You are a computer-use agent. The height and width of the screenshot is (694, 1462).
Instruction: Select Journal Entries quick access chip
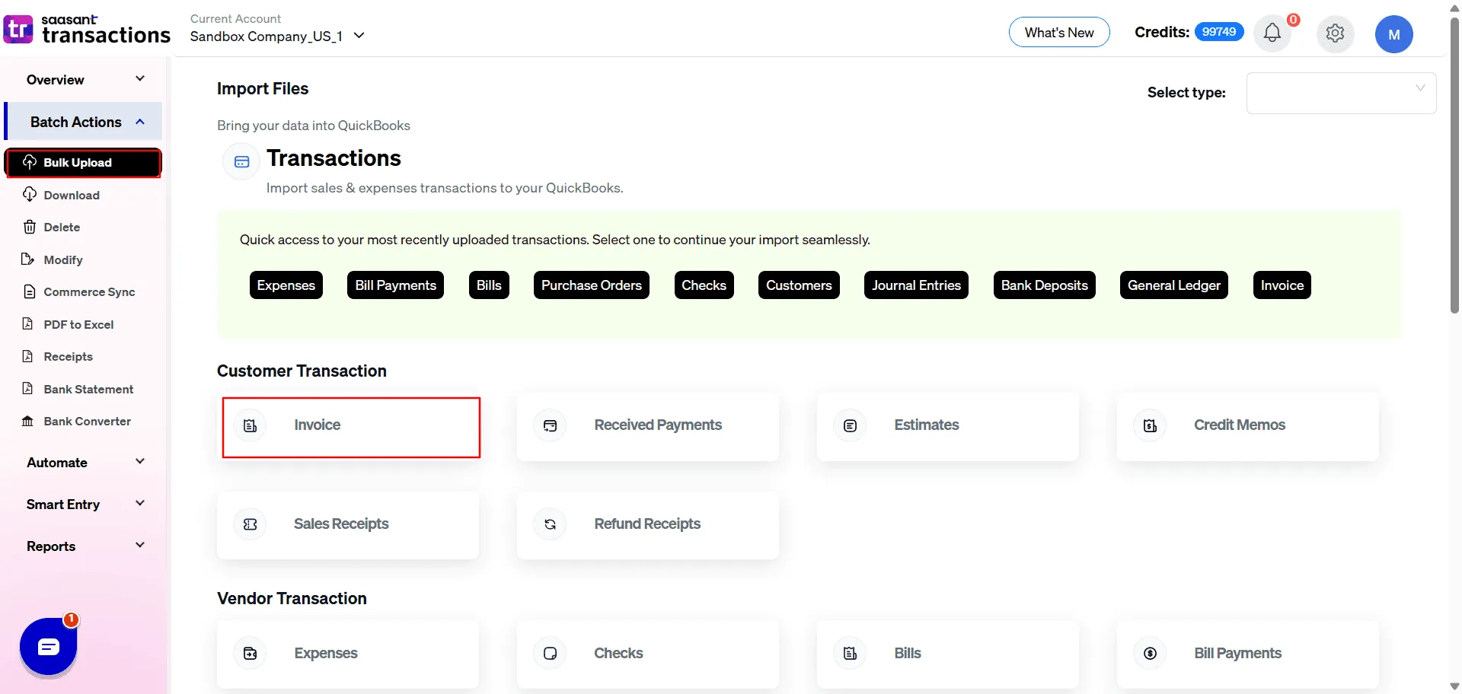(916, 285)
